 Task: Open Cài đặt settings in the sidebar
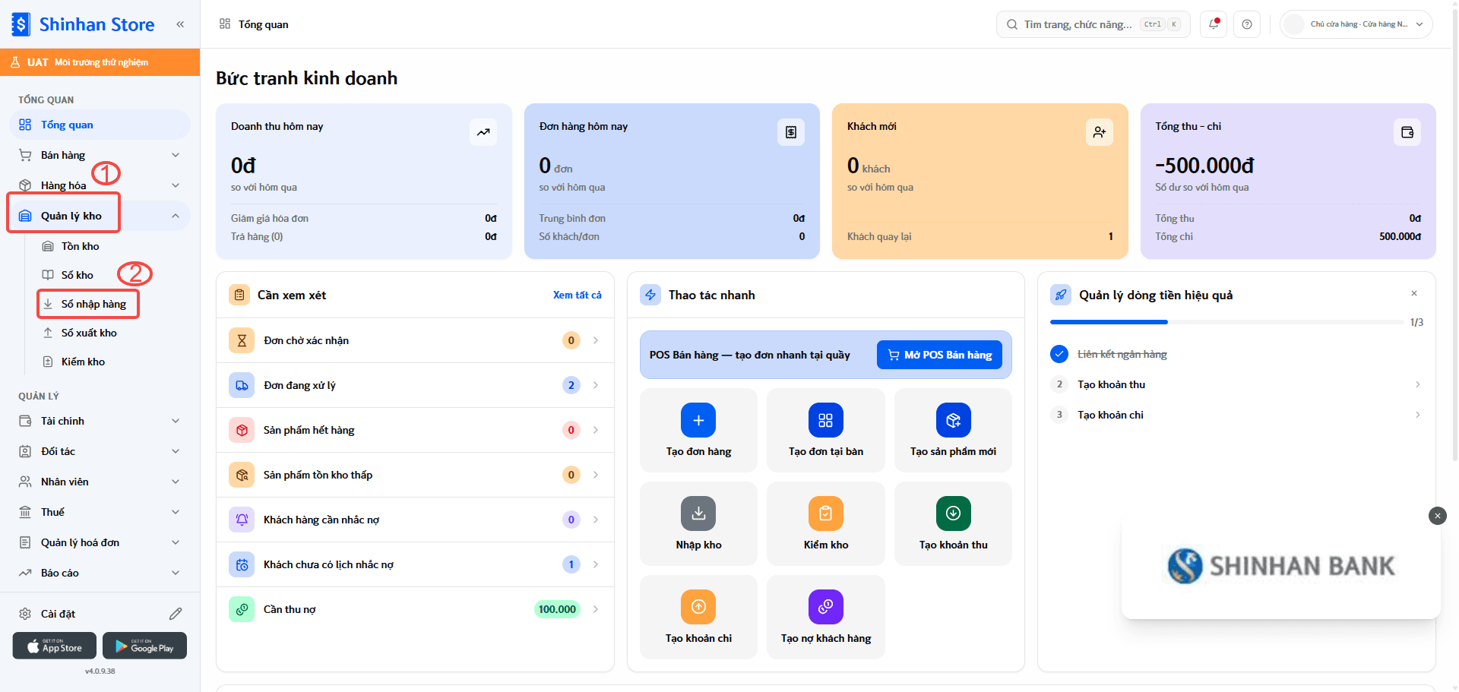click(58, 614)
